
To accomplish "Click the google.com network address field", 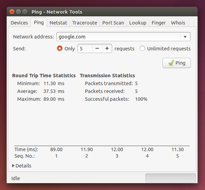I will [118, 37].
